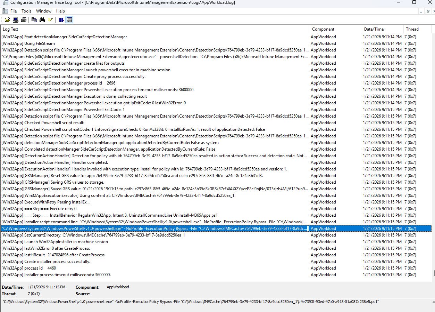Click the Open log file folder icon
435x312 pixels.
pos(7,20)
